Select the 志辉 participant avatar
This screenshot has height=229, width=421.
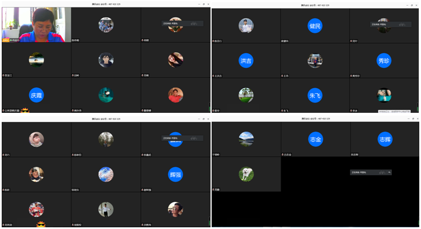click(x=385, y=139)
